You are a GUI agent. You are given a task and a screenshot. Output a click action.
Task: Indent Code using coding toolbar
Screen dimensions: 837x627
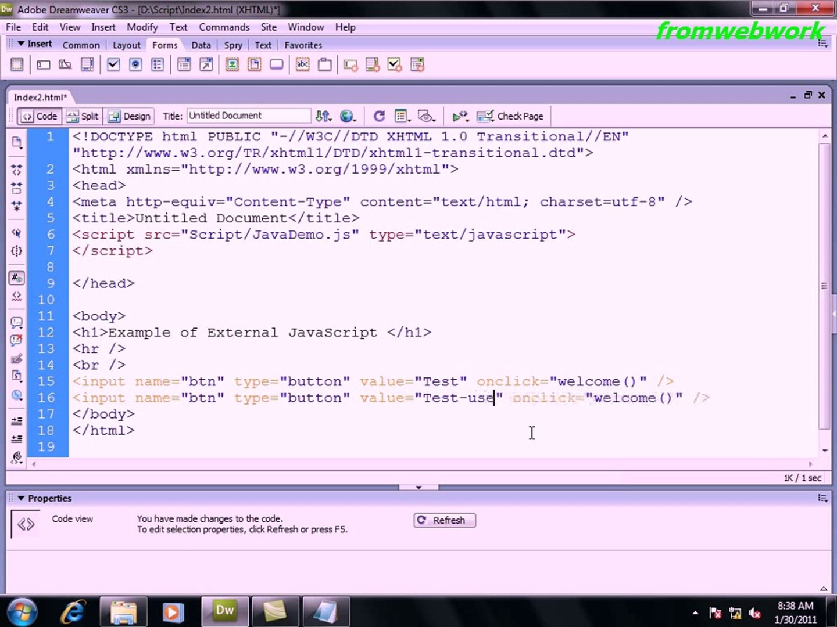tap(17, 421)
